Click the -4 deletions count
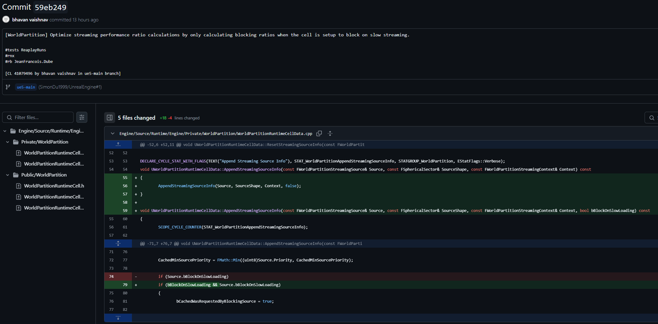658x324 pixels. [171, 118]
